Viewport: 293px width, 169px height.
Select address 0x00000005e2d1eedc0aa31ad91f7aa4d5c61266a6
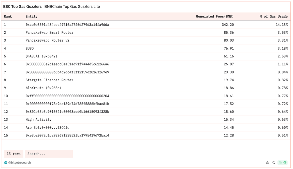click(67, 64)
